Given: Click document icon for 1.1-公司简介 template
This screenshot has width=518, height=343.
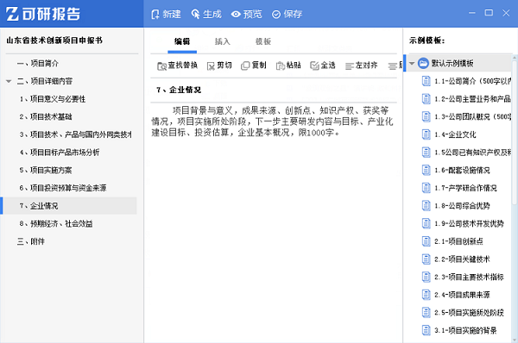Looking at the screenshot, I should click(x=426, y=81).
